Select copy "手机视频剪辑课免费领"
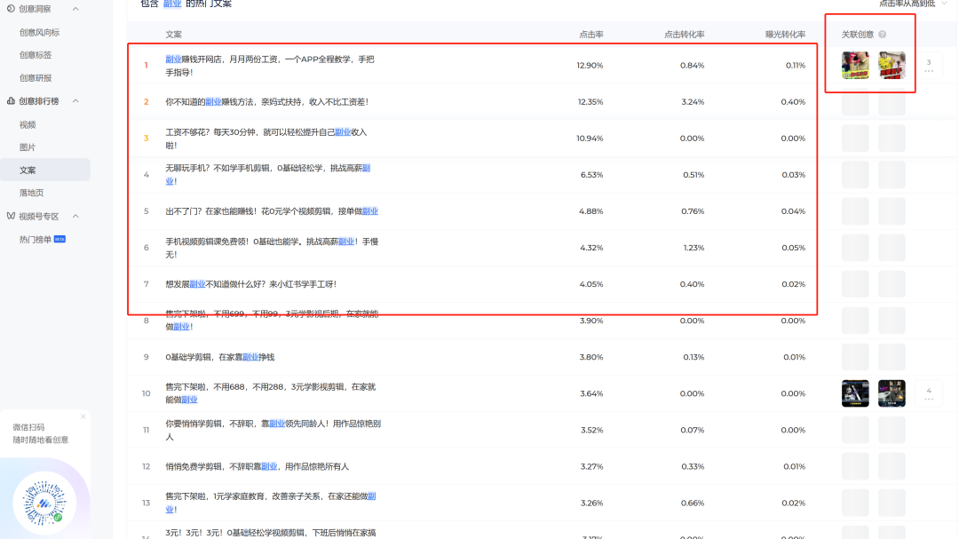Image resolution: width=959 pixels, height=539 pixels. (x=273, y=248)
